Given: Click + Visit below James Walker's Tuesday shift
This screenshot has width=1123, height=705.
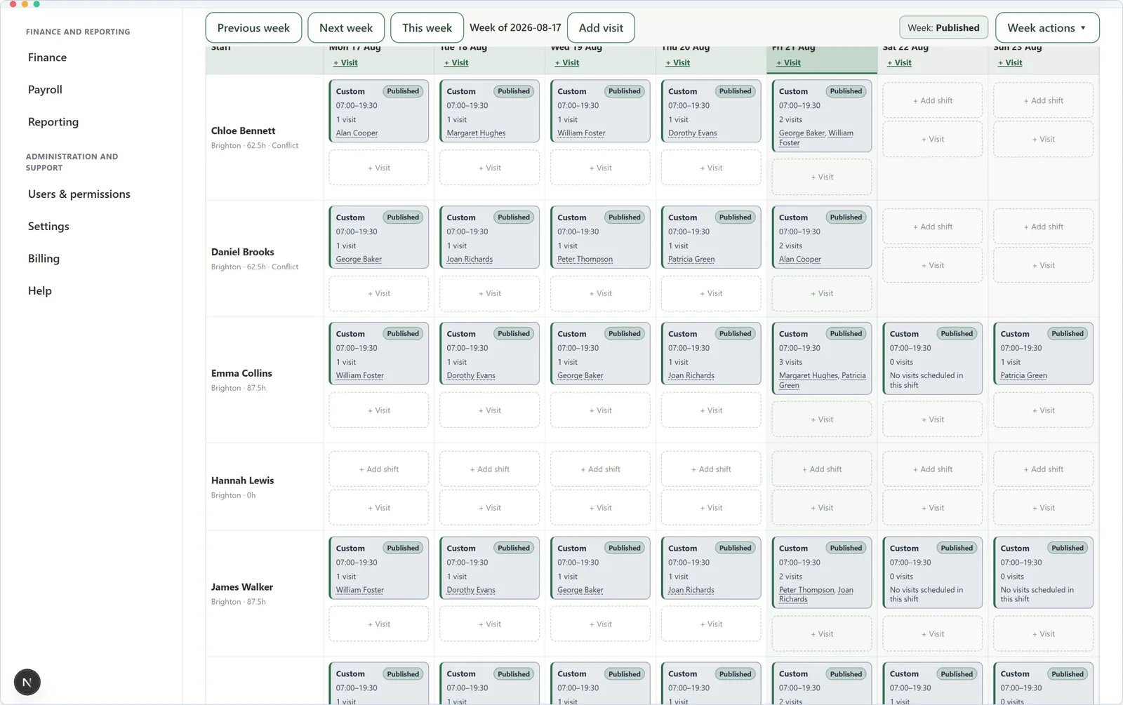Looking at the screenshot, I should (x=489, y=624).
